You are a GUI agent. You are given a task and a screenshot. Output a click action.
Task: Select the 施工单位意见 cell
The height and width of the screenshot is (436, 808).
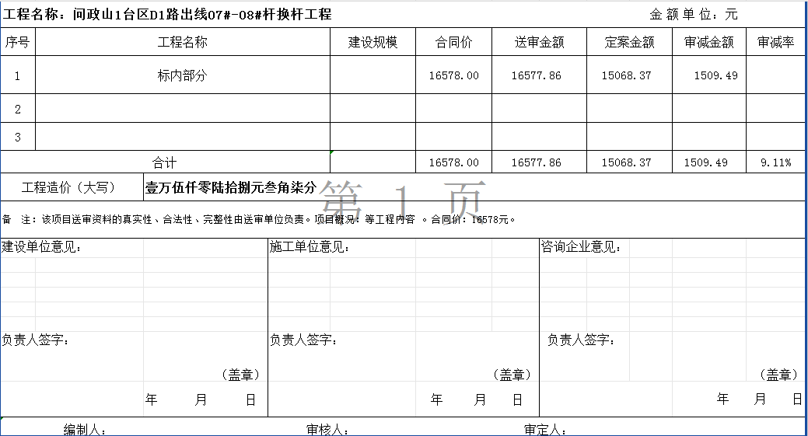pos(310,247)
